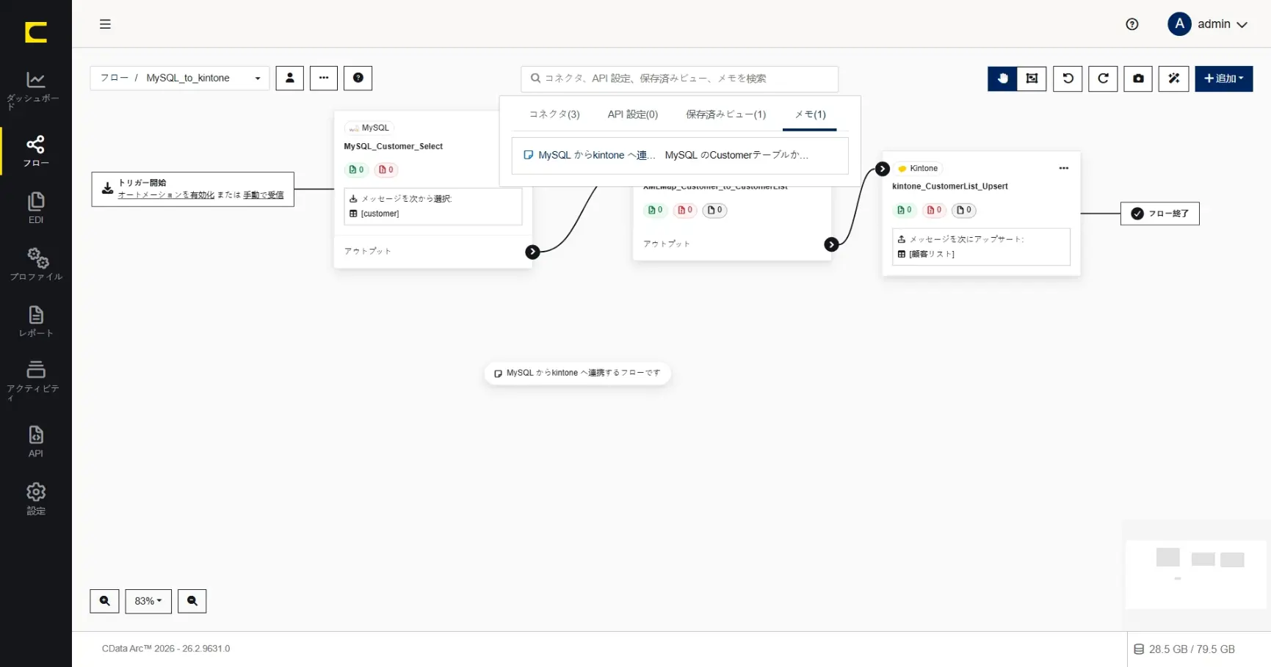Click the オートメーションを有効化 link
The height and width of the screenshot is (667, 1271).
166,195
